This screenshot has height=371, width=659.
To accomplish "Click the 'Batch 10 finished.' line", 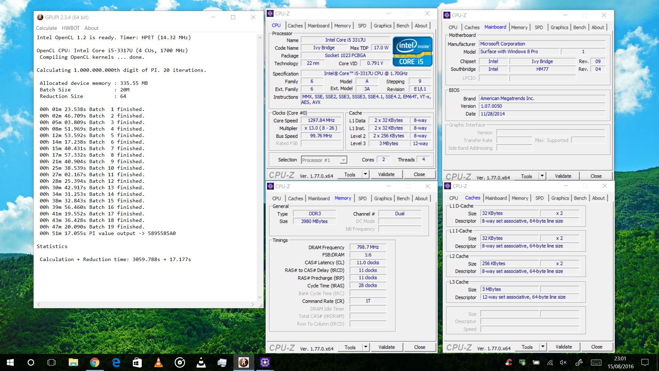I will pyautogui.click(x=92, y=168).
